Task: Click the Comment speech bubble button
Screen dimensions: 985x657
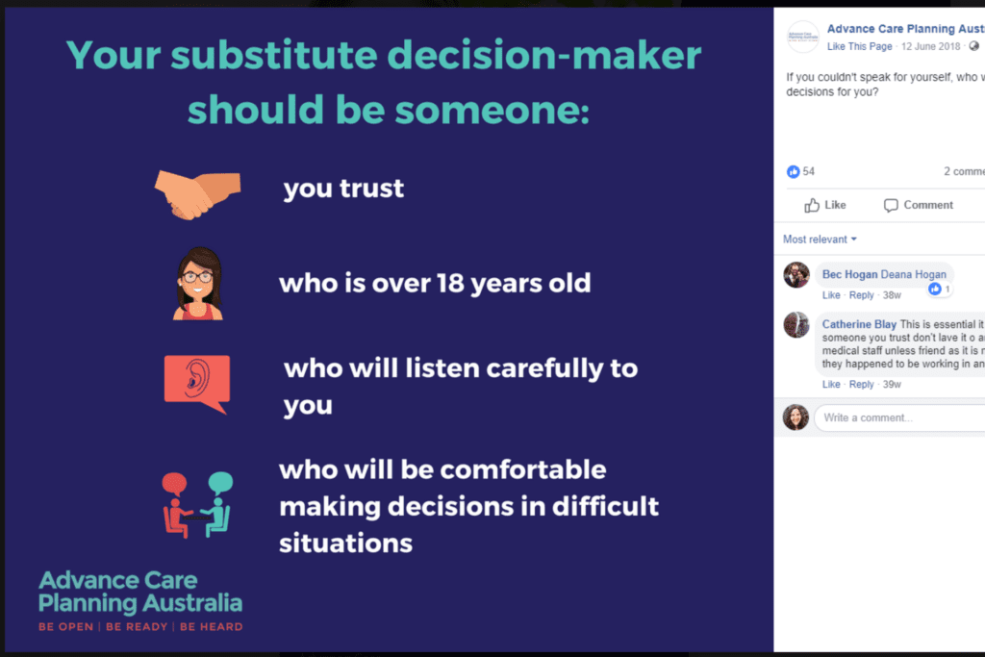Action: pos(918,206)
